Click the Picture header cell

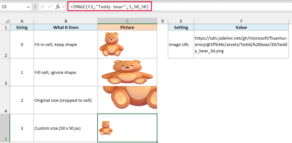coord(127,27)
